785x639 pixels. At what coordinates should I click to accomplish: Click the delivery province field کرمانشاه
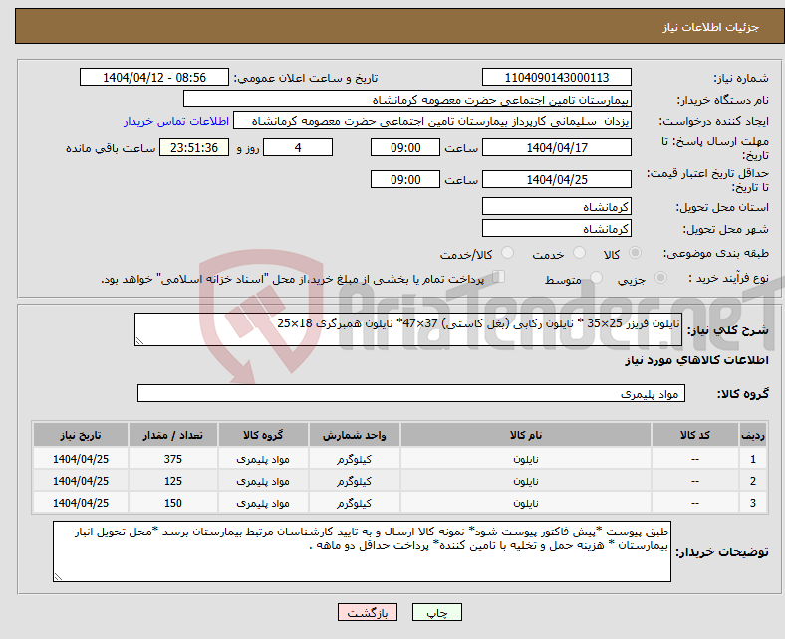(557, 206)
